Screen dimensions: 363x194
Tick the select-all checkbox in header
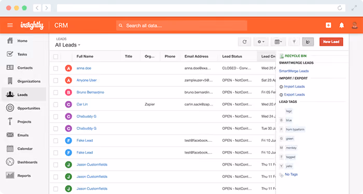[x=56, y=56]
